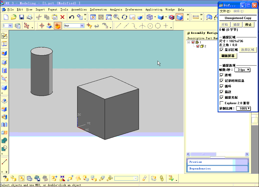Open a file with folder icon

click(14, 17)
